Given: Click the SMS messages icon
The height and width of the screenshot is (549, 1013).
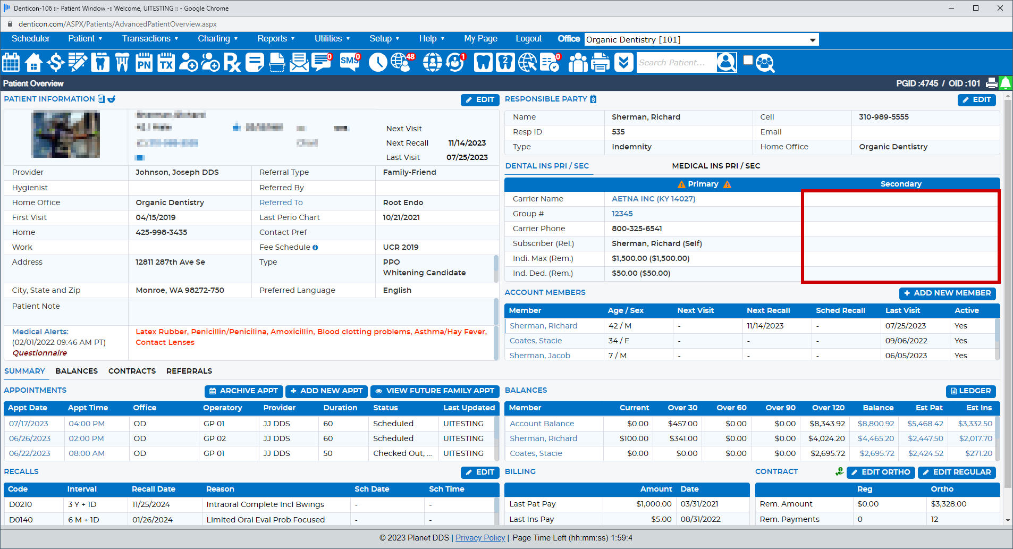Looking at the screenshot, I should click(x=350, y=62).
